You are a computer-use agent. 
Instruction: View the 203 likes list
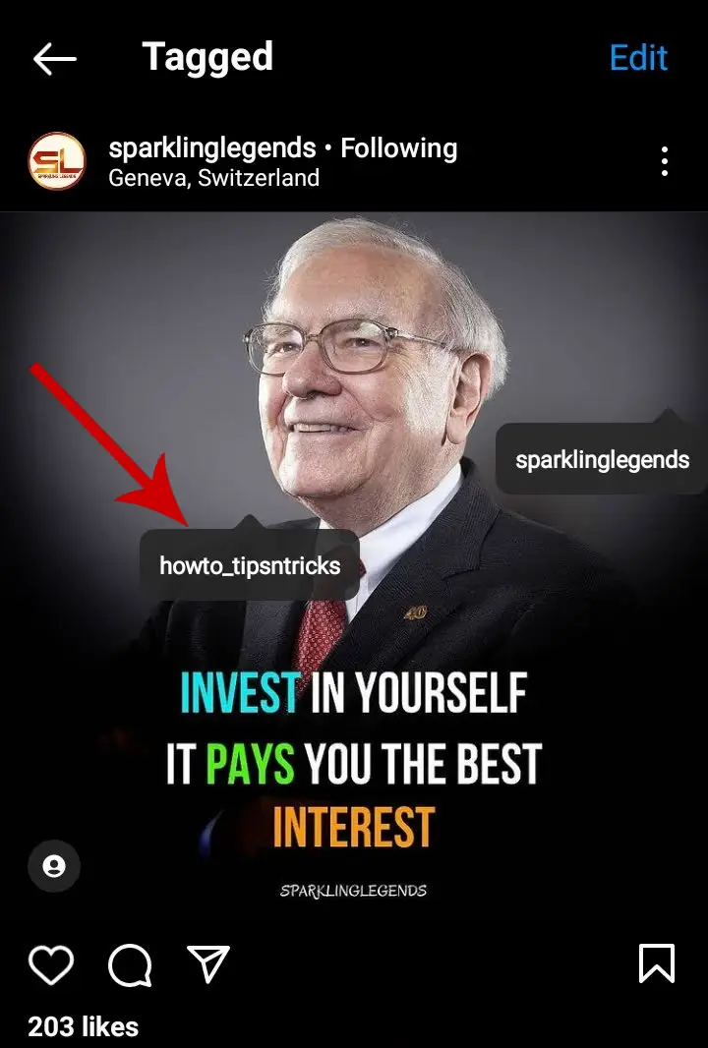83,1026
